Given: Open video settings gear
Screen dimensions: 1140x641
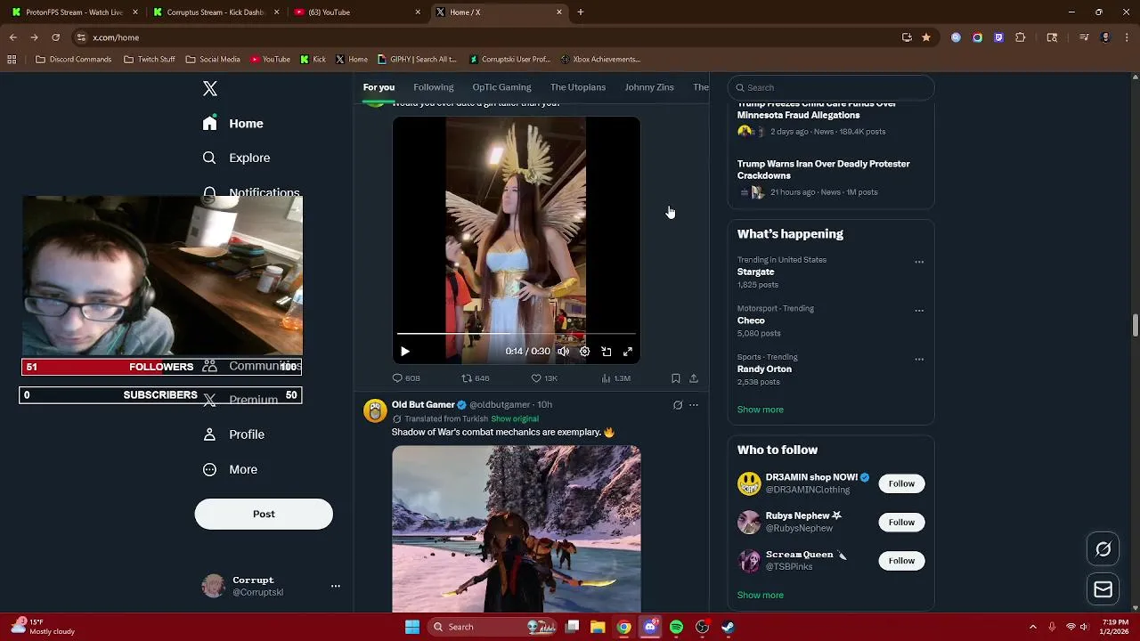Looking at the screenshot, I should [584, 352].
